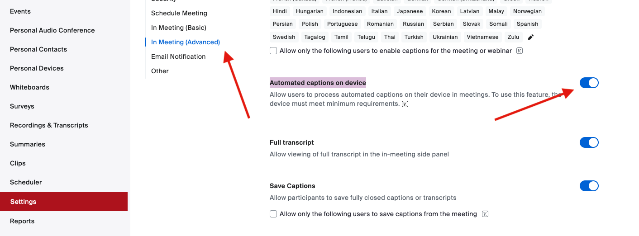Click the version icon beside the save-captions checkbox
Image resolution: width=639 pixels, height=236 pixels.
click(x=485, y=214)
